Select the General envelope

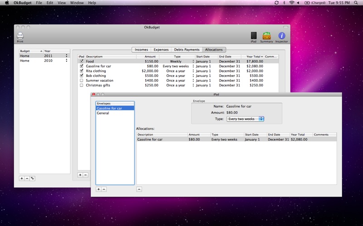point(115,113)
